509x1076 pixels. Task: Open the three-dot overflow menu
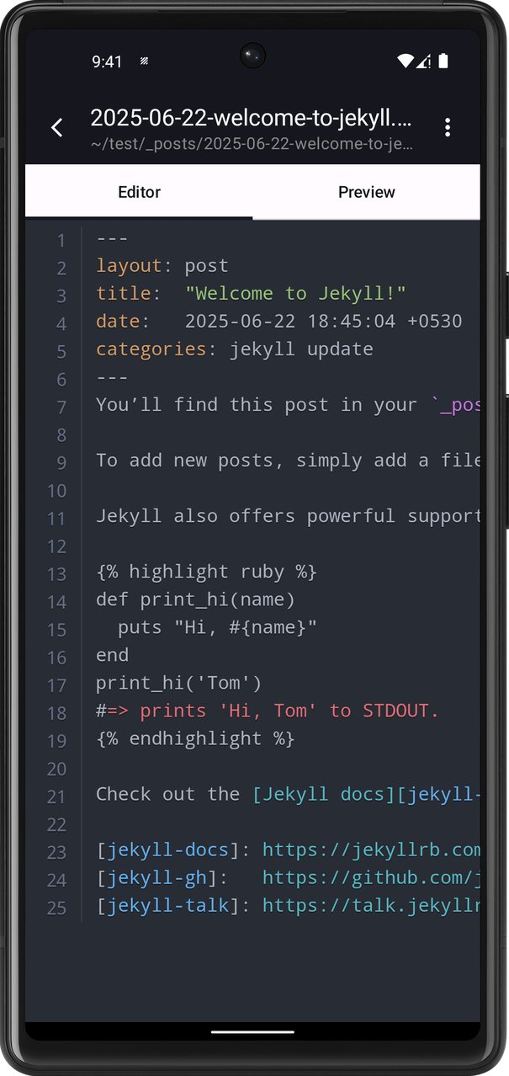[x=447, y=128]
